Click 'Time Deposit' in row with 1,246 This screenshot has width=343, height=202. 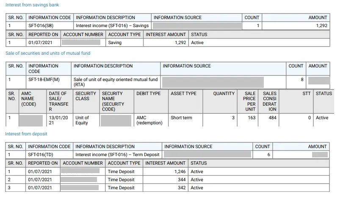[x=121, y=171]
